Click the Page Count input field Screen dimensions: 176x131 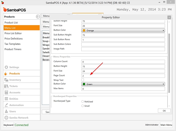[x=123, y=76]
